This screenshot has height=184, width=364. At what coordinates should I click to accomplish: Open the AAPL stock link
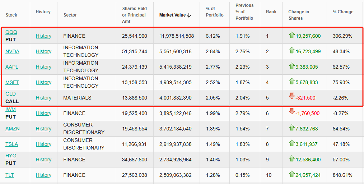12,67
